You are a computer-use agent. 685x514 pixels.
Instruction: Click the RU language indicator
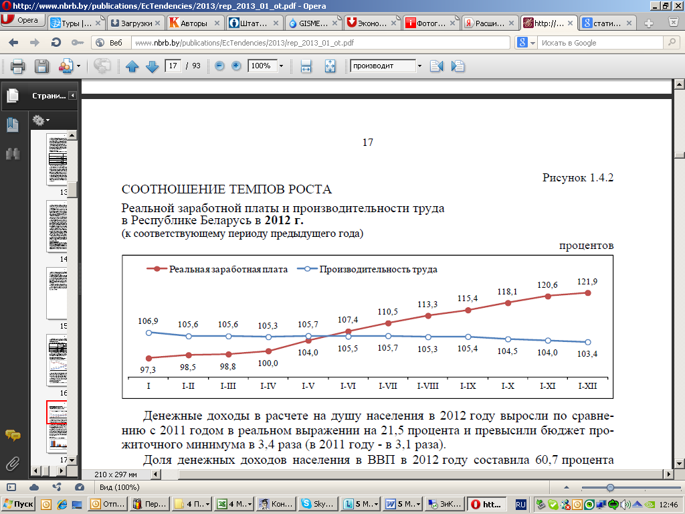pos(520,505)
